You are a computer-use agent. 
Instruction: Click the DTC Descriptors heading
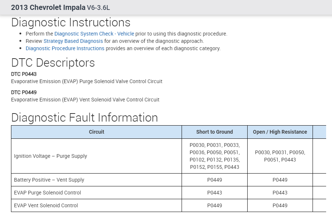53,63
